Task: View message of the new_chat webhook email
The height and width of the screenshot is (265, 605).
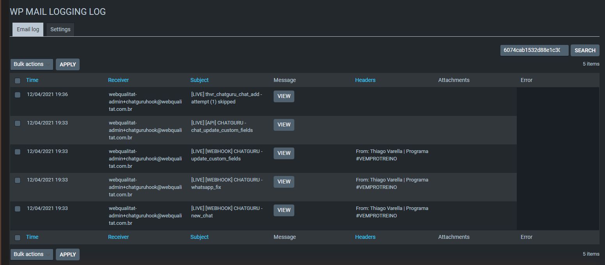Action: (284, 210)
